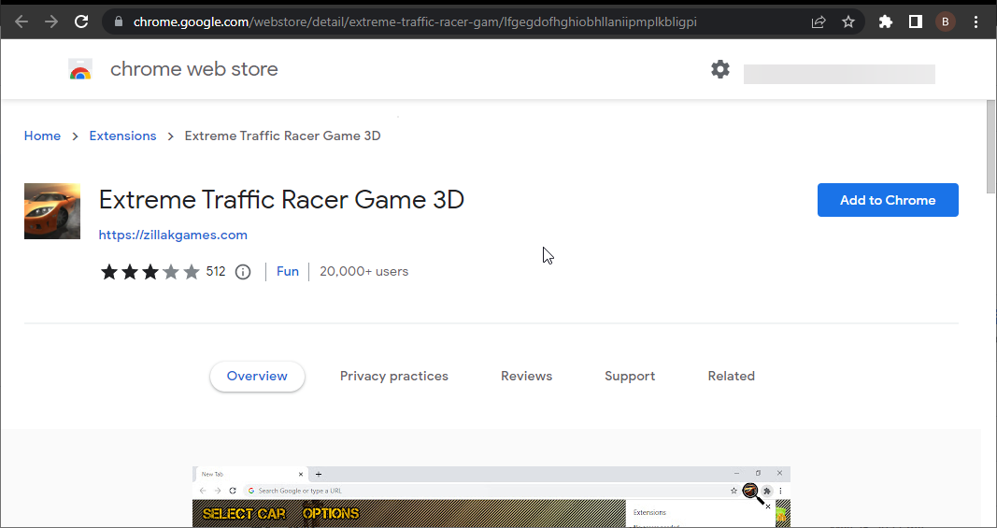
Task: View site security lock info
Action: point(118,21)
